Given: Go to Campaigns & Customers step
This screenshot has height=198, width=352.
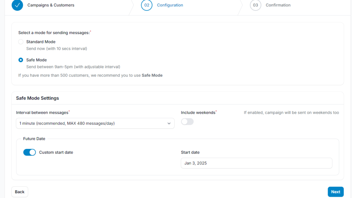Looking at the screenshot, I should [51, 5].
